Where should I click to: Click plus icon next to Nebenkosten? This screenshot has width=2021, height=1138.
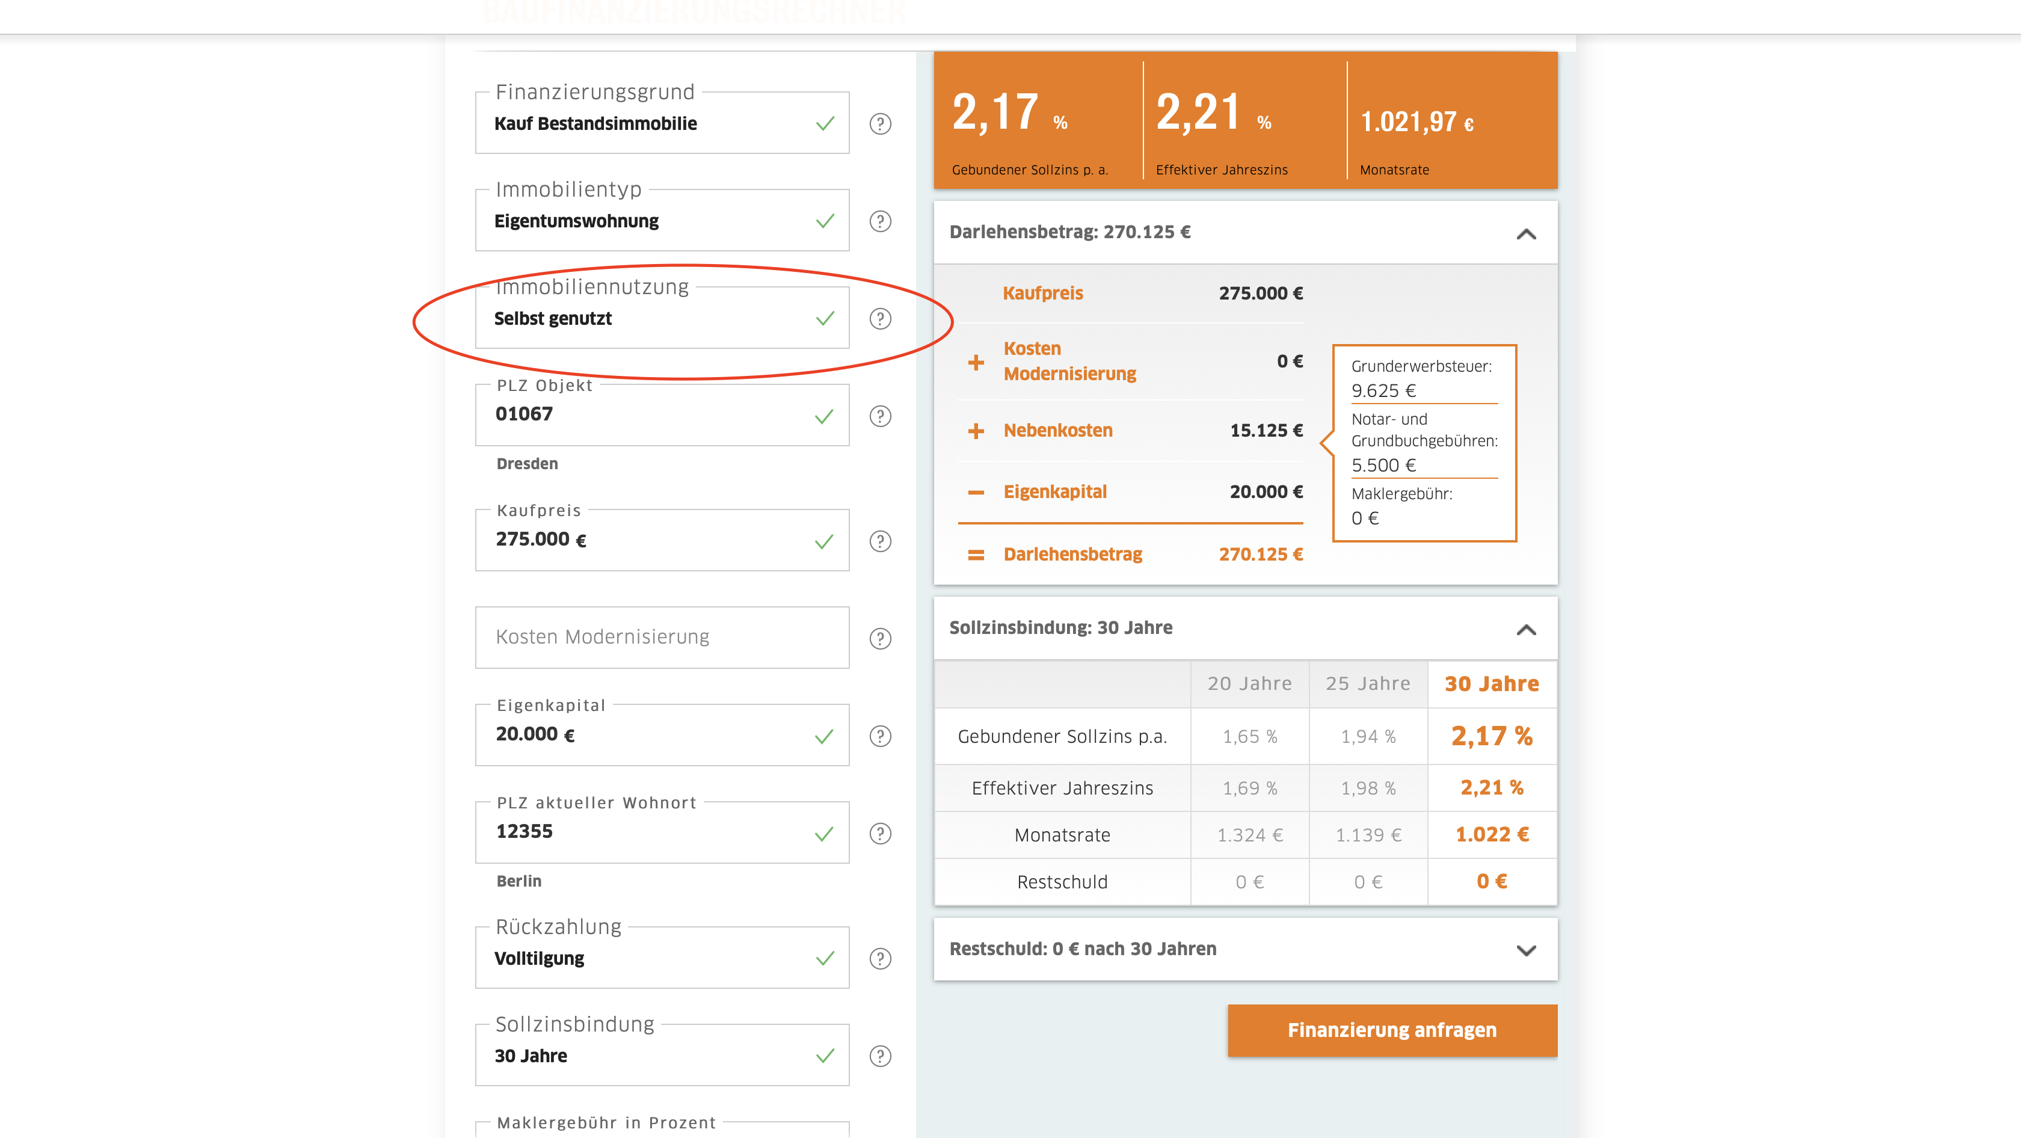click(976, 431)
